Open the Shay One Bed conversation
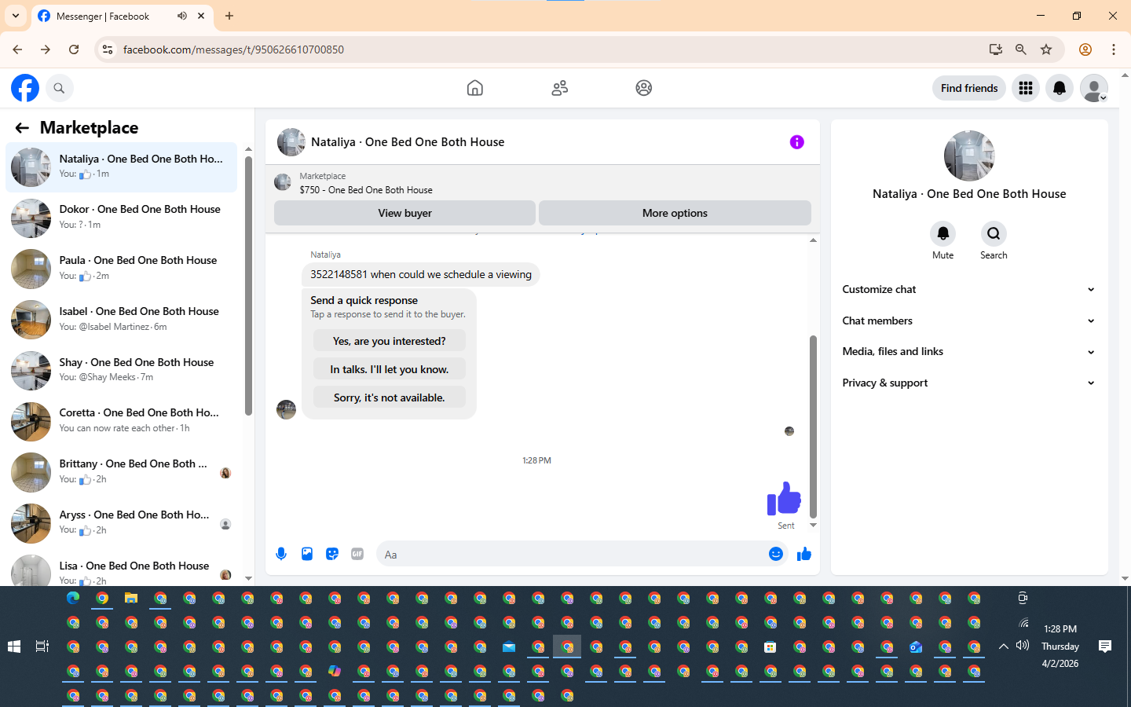The height and width of the screenshot is (707, 1131). [x=121, y=371]
